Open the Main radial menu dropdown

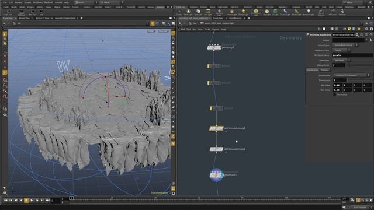pos(112,2)
